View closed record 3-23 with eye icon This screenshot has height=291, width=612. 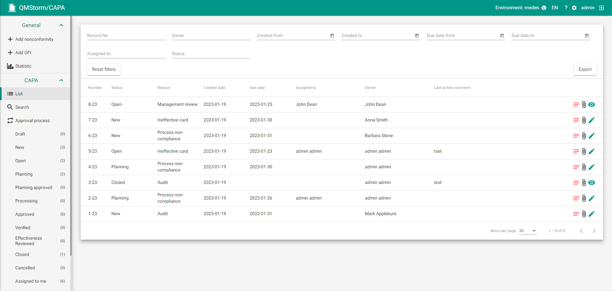[592, 183]
